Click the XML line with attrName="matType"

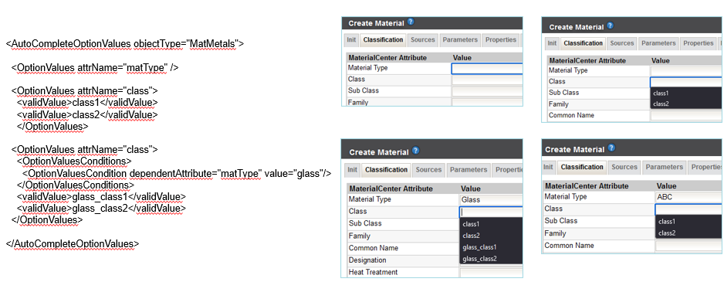[95, 67]
